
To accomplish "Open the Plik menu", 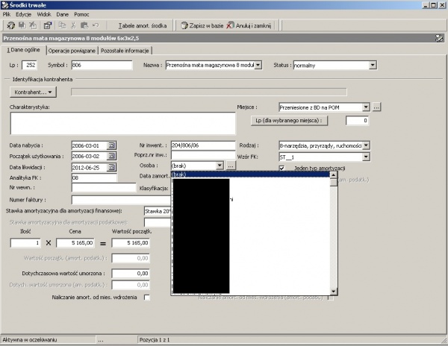I will click(7, 14).
